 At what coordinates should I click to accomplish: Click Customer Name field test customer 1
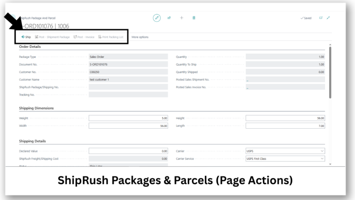(129, 80)
